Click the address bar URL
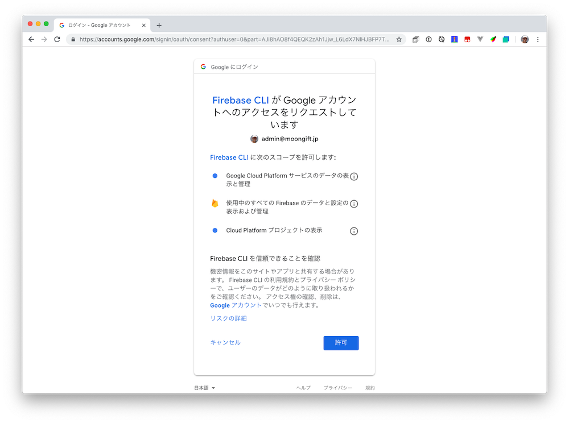 [234, 39]
